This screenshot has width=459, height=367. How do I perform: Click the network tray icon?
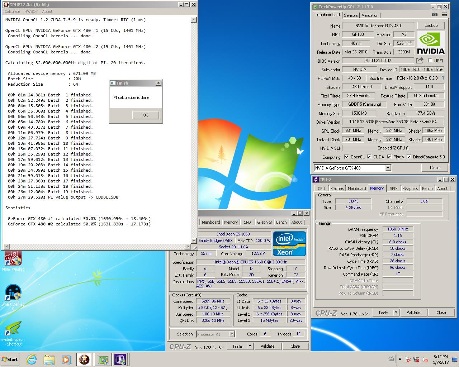(x=416, y=359)
